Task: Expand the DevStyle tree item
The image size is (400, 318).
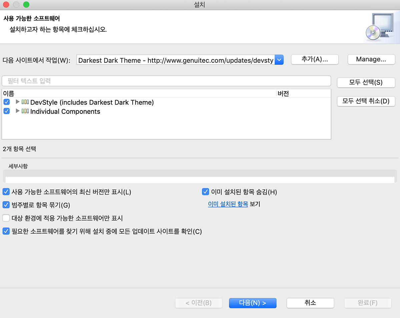Action: [x=18, y=102]
